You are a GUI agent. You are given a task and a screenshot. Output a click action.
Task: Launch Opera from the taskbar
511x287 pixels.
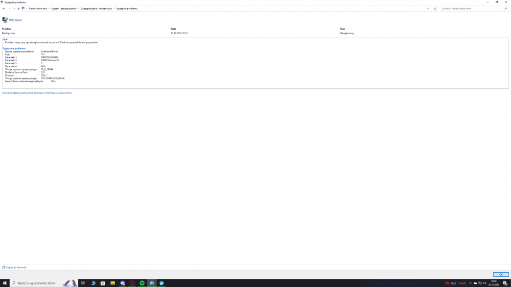coord(132,283)
